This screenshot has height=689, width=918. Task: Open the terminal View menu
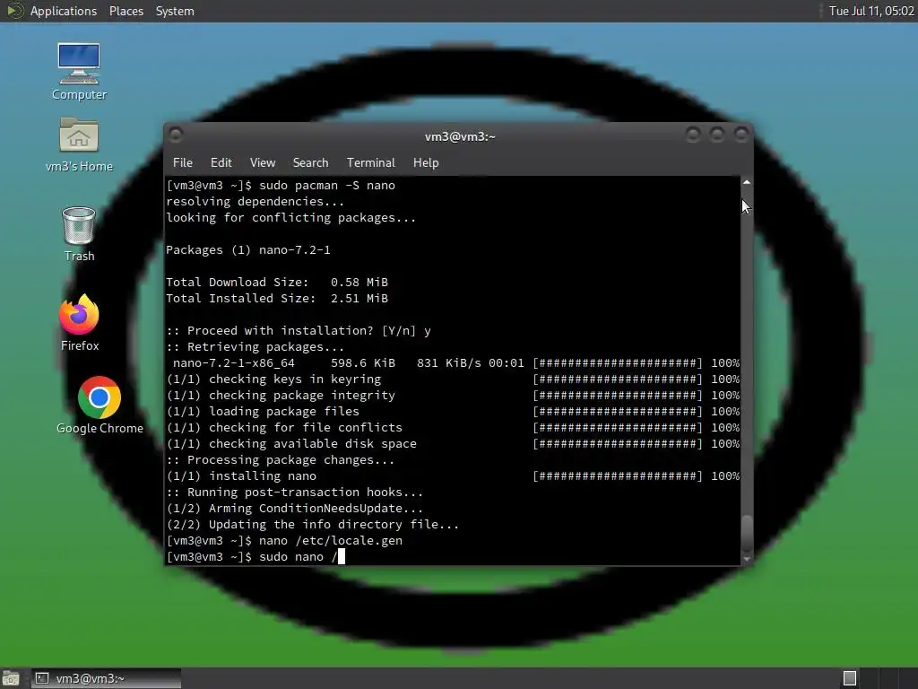tap(263, 163)
